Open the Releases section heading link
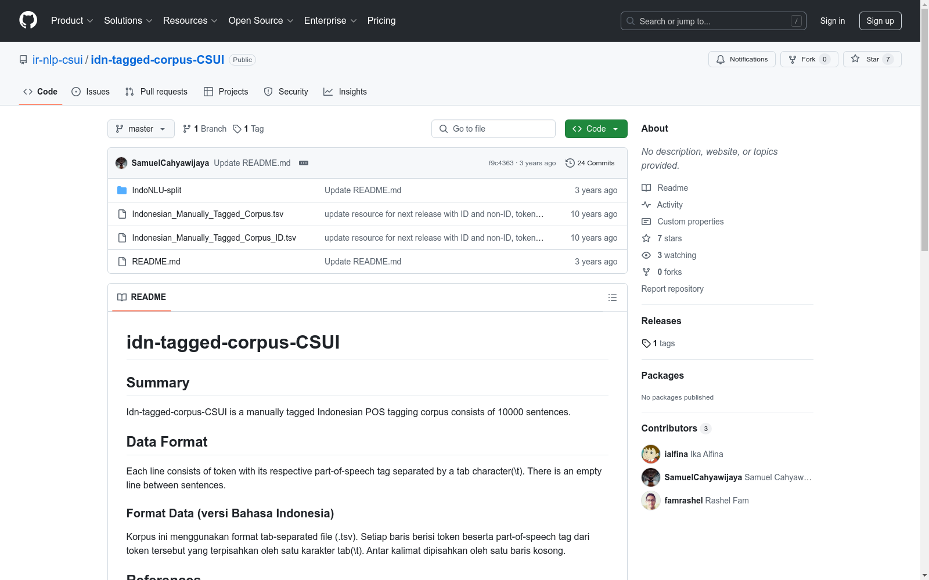Viewport: 929px width, 580px height. click(661, 321)
